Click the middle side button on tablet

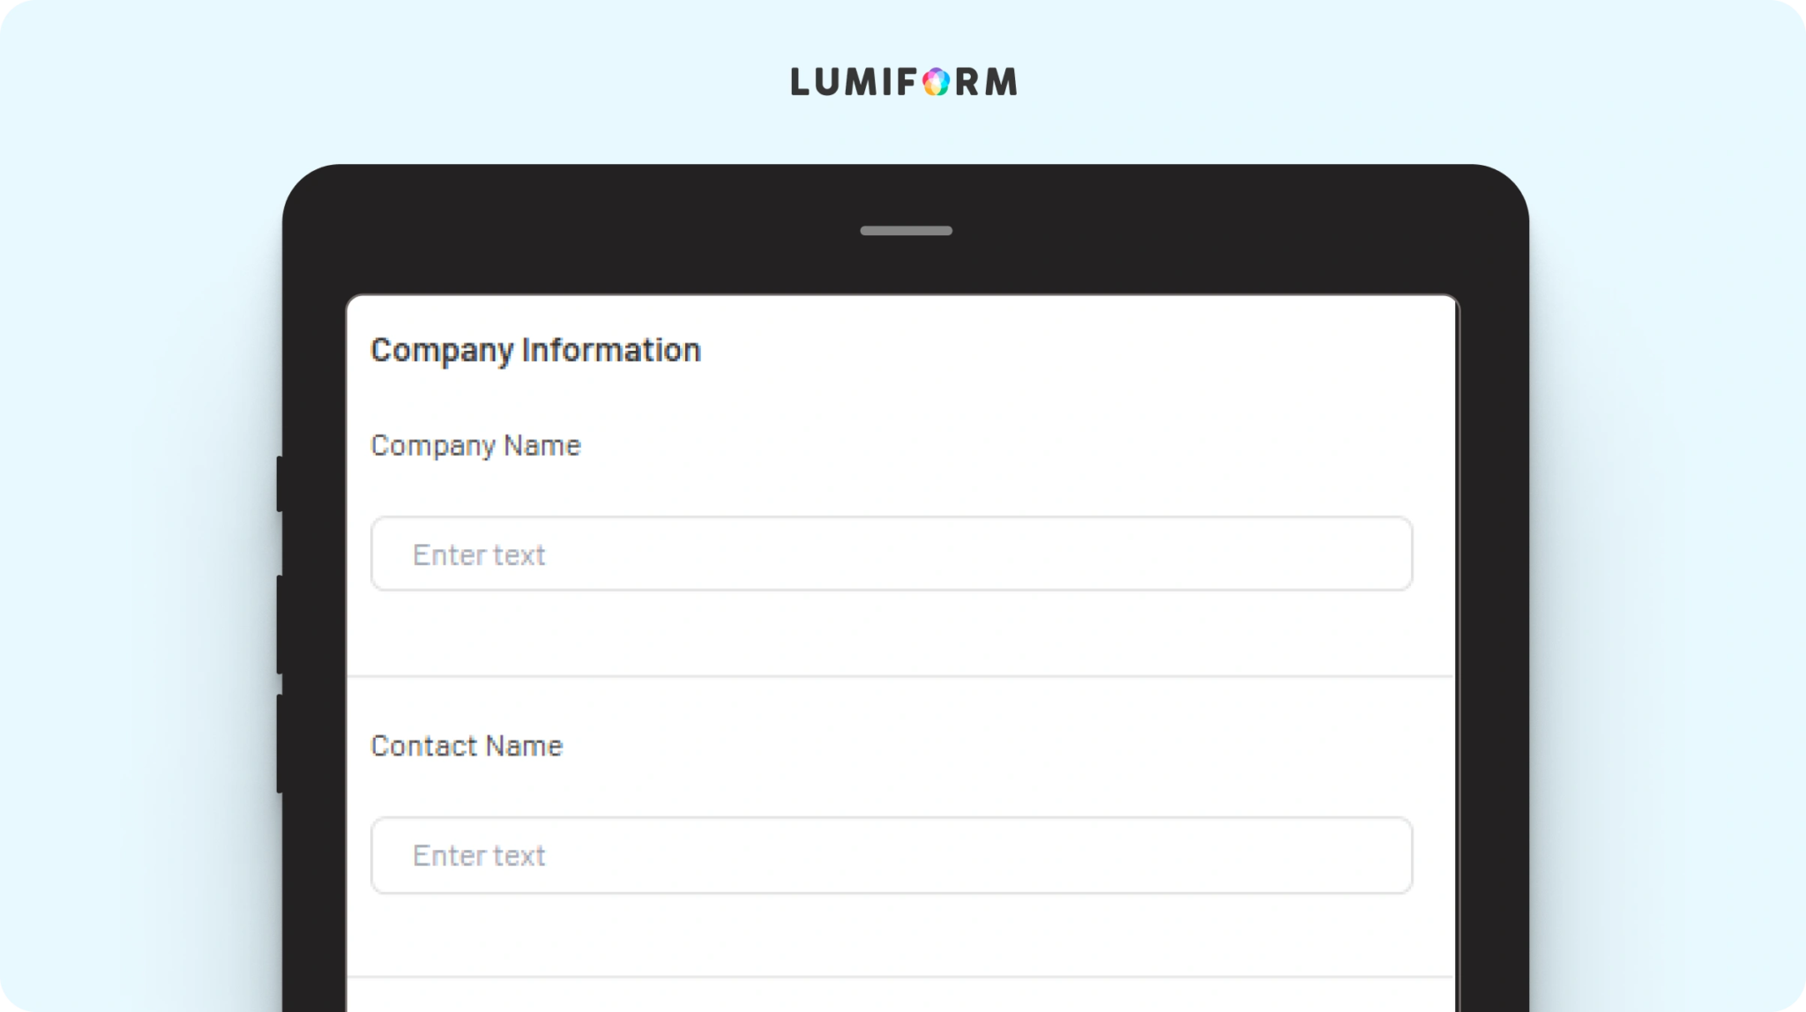point(280,624)
